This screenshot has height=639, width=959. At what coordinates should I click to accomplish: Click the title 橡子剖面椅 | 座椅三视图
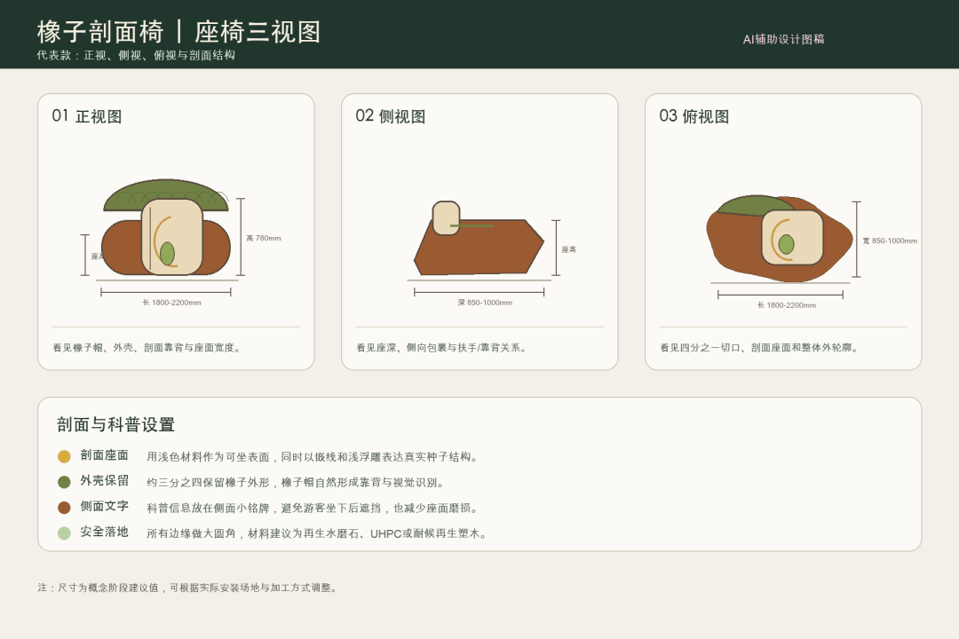click(178, 32)
